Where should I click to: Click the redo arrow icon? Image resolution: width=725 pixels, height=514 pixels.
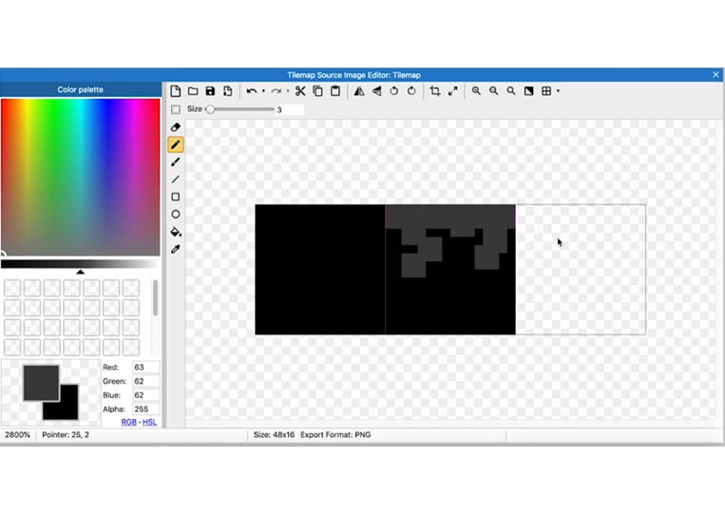(x=277, y=91)
